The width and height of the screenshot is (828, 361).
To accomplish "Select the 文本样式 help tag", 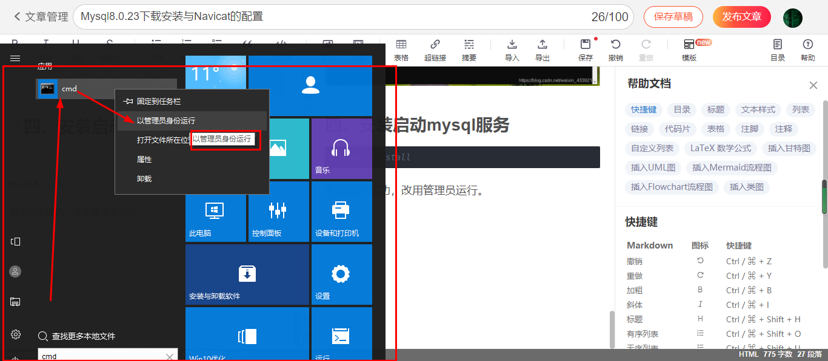I will [x=758, y=109].
